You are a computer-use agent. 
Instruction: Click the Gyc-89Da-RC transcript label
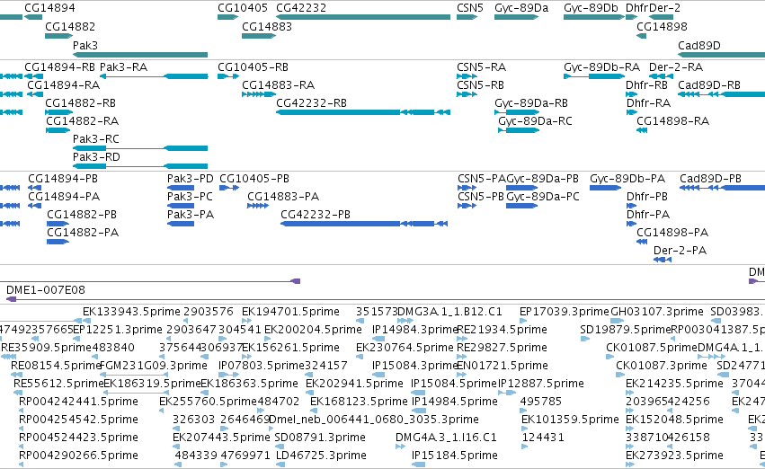535,121
